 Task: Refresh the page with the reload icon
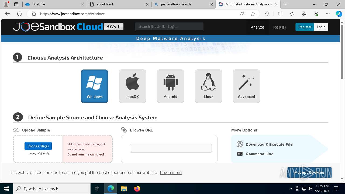click(19, 14)
